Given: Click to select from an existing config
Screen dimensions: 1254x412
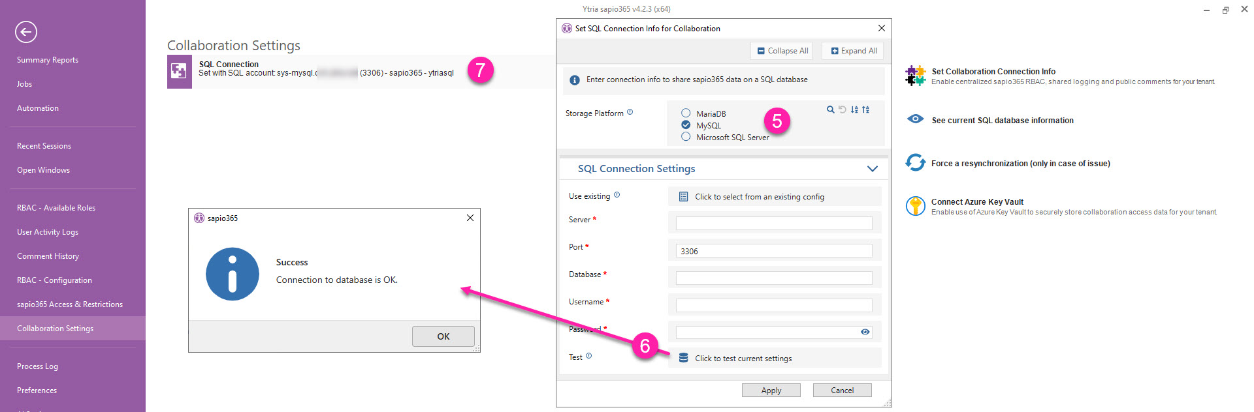Looking at the screenshot, I should tap(775, 196).
